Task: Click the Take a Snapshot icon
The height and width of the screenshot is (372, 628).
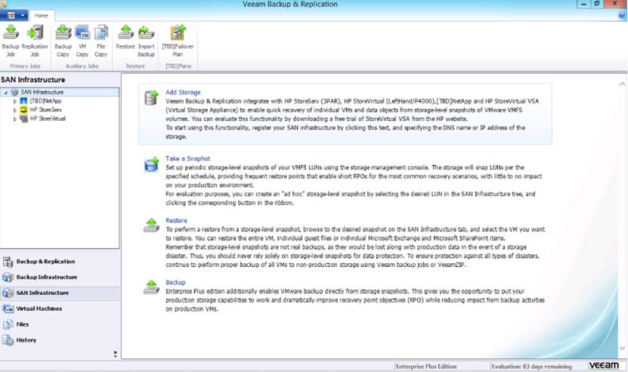Action: 151,164
